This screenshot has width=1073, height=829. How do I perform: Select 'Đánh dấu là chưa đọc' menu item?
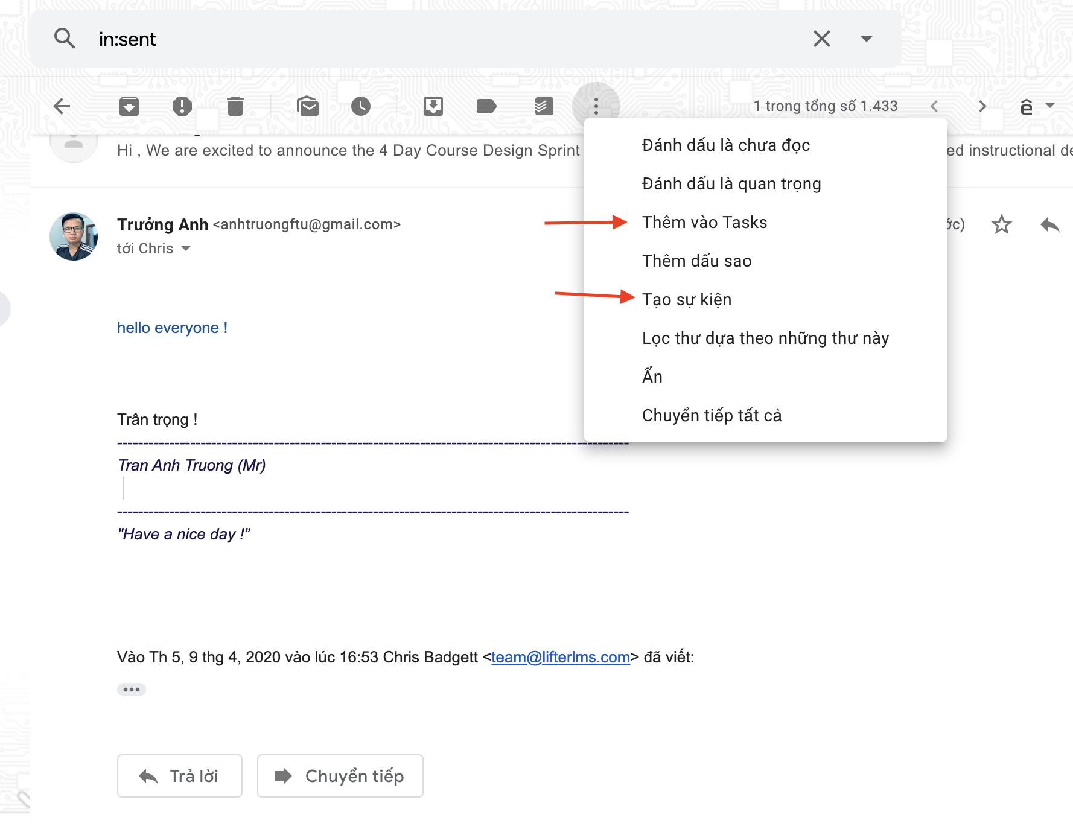(x=725, y=145)
